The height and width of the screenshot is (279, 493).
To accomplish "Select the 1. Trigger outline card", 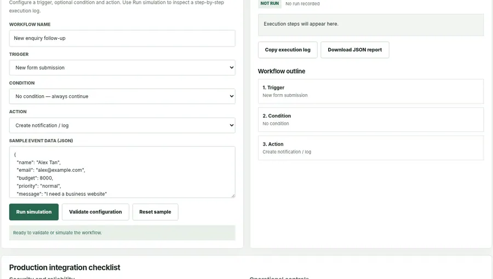I will 371,91.
